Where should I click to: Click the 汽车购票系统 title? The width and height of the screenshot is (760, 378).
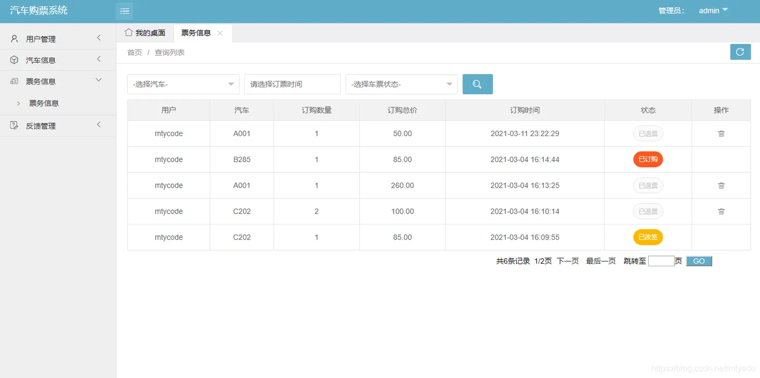(x=39, y=10)
